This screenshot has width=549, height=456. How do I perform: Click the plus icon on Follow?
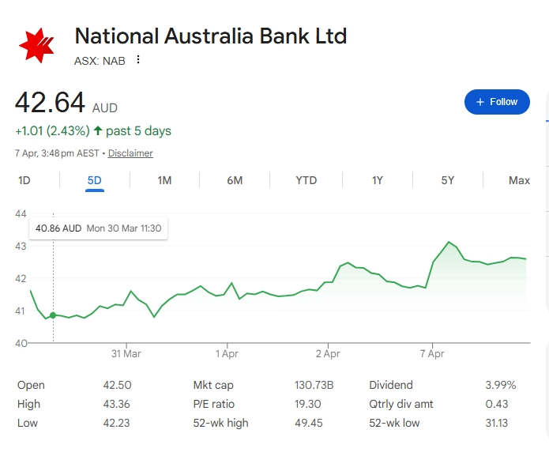(479, 102)
